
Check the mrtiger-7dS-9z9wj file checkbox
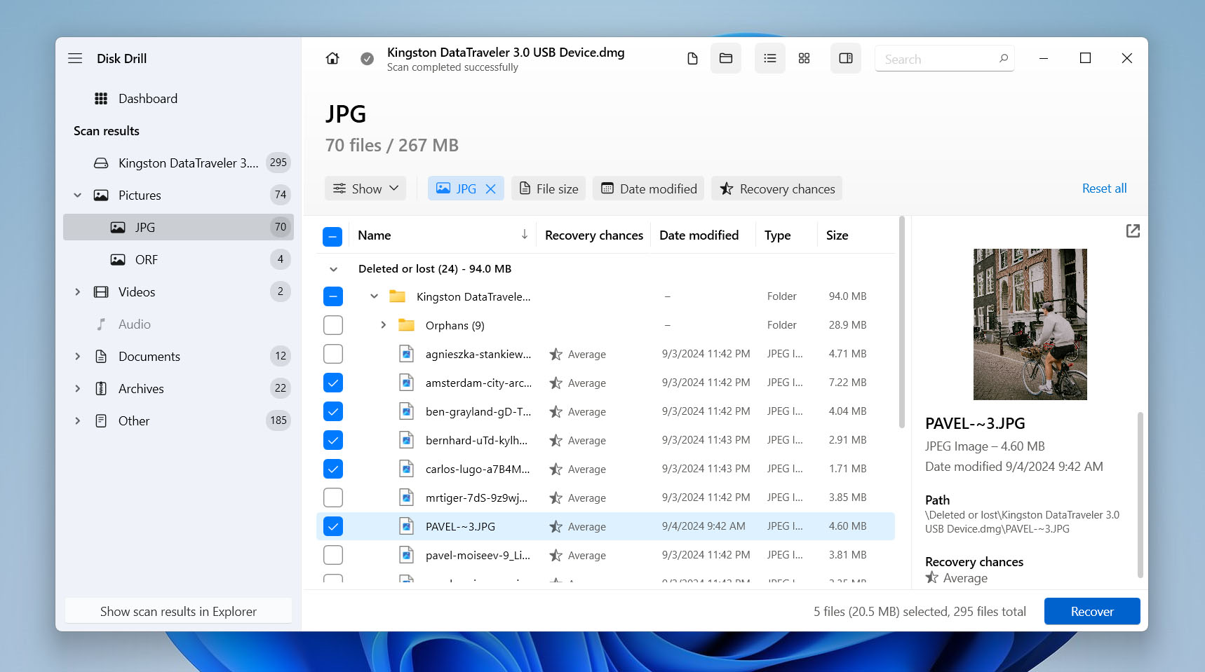pyautogui.click(x=333, y=498)
